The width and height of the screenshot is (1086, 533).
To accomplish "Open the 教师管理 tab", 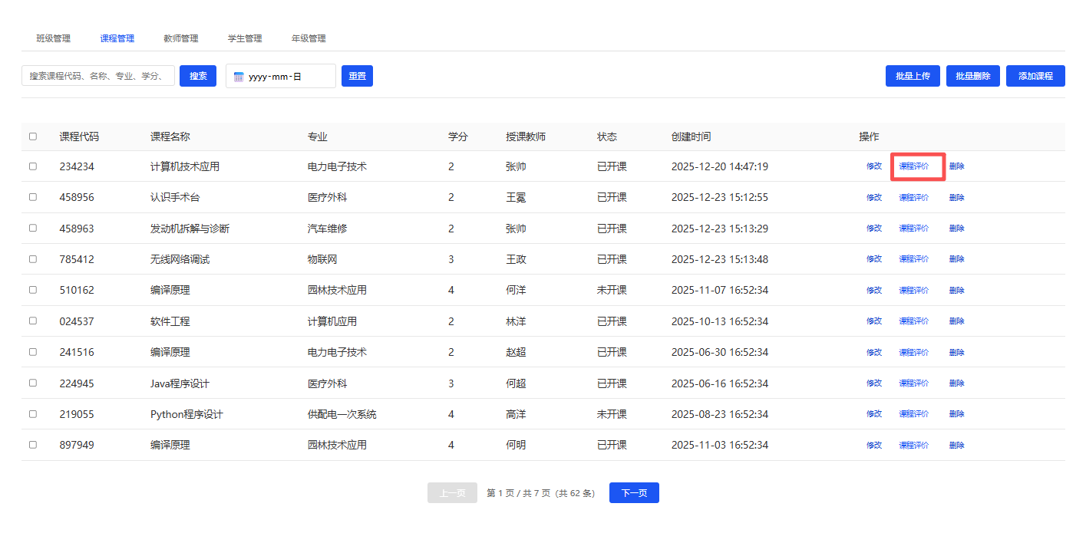I will click(x=181, y=38).
